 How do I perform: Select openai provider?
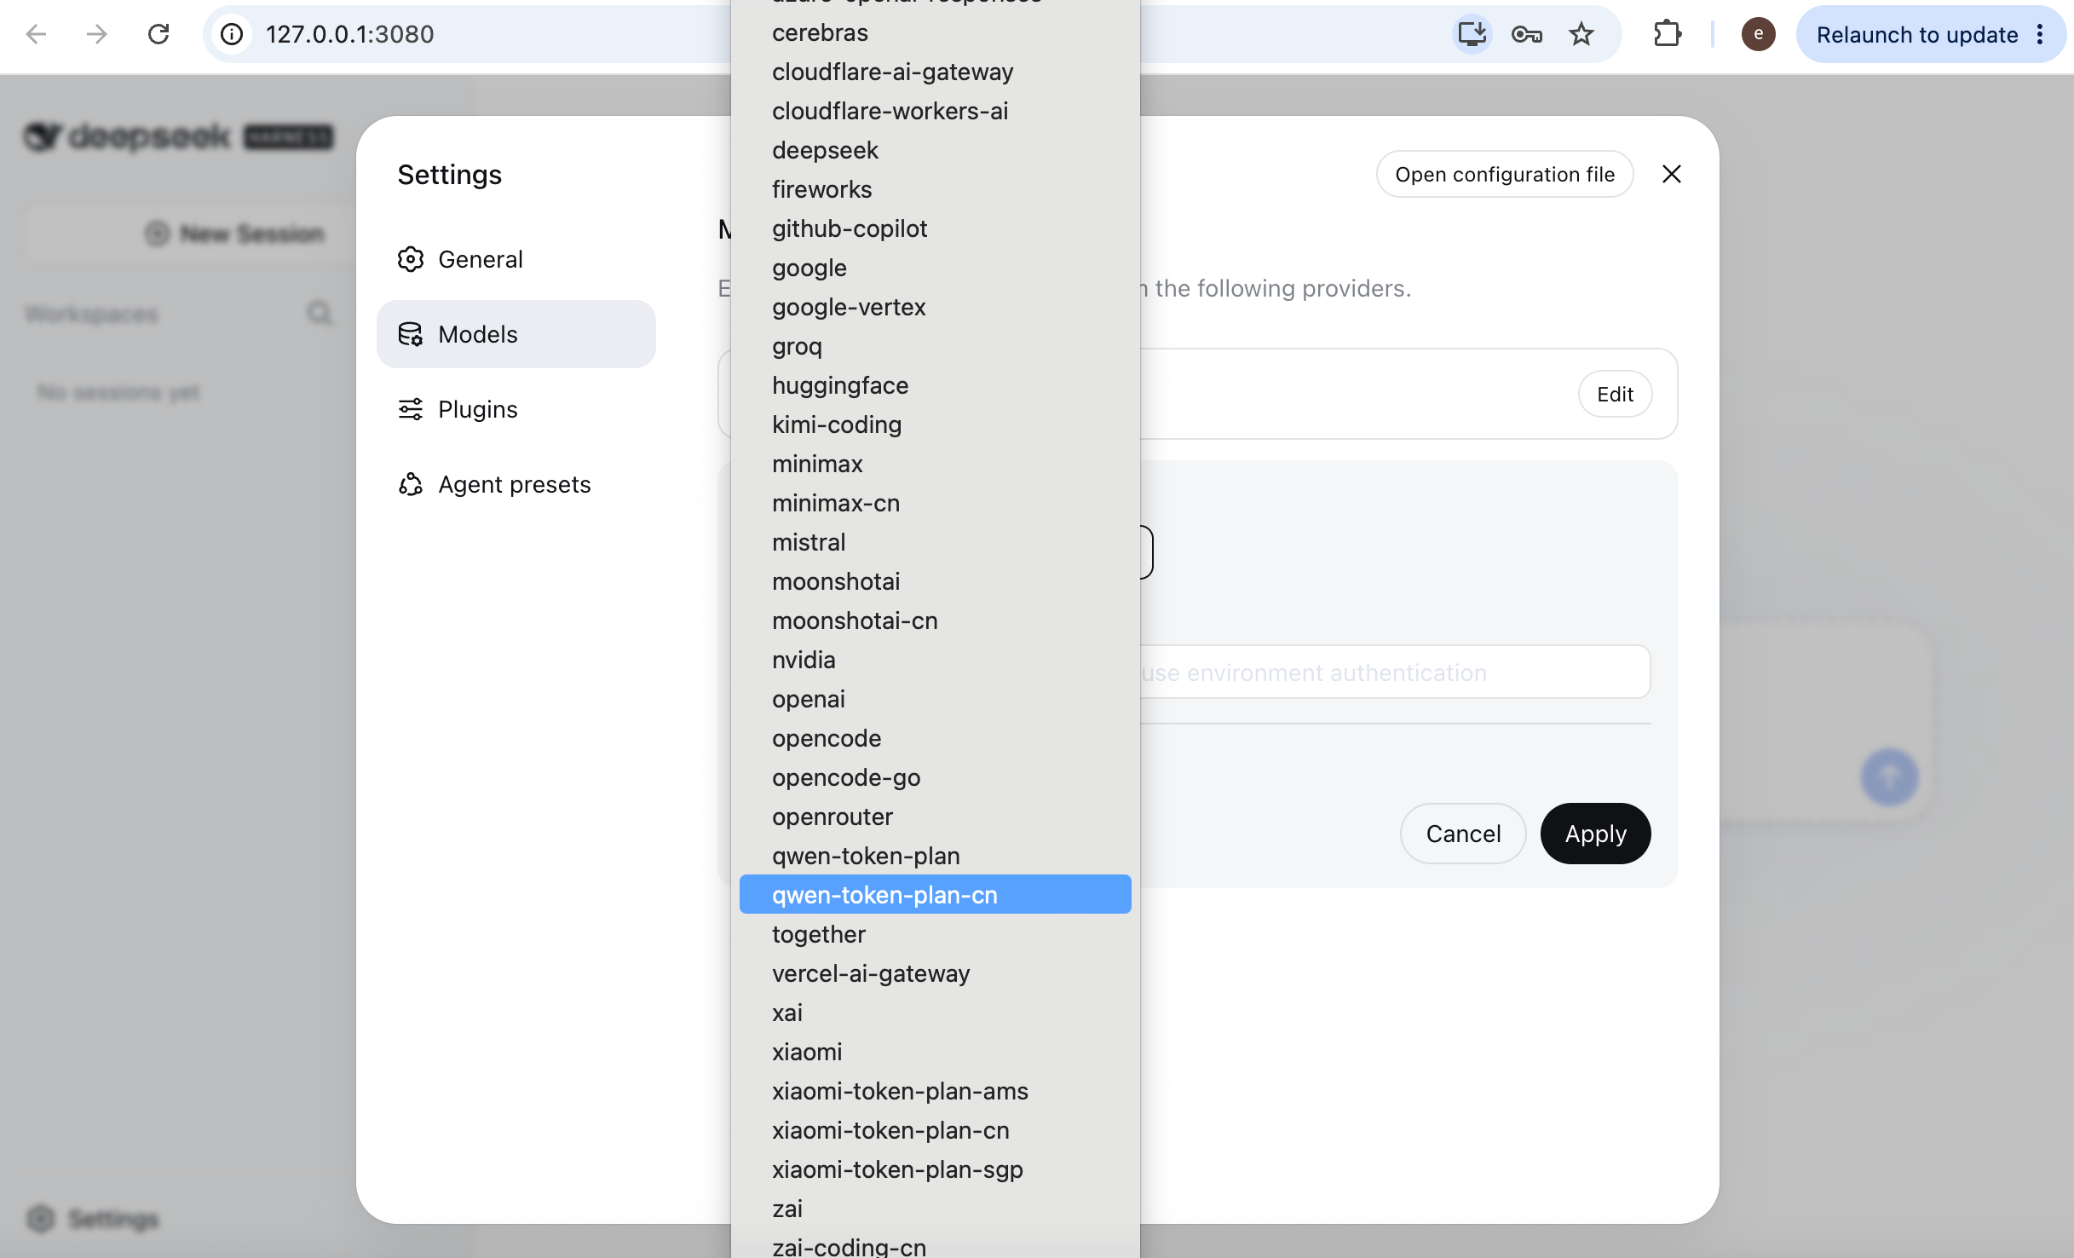pos(936,699)
